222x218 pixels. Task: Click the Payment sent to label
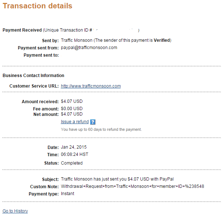click(x=41, y=55)
